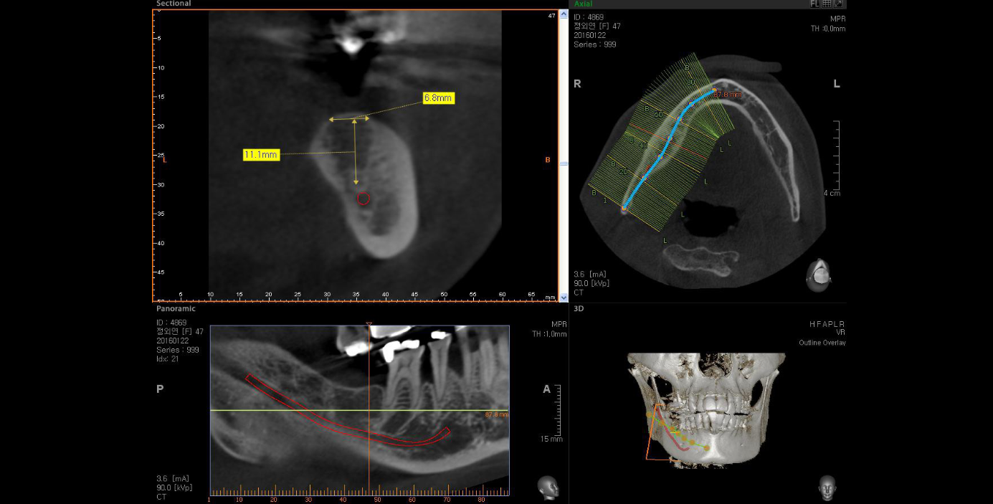This screenshot has width=993, height=504.
Task: Click the slice number "47" in Sectional corner
Action: [551, 15]
